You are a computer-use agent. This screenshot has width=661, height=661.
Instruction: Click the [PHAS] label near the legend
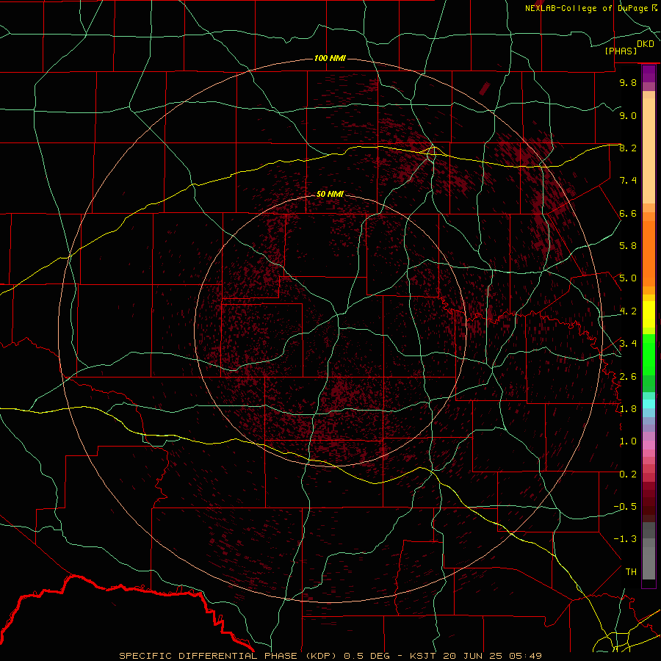coord(621,51)
